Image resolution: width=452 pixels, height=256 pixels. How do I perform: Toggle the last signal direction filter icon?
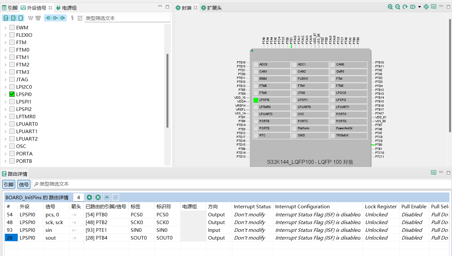63,18
